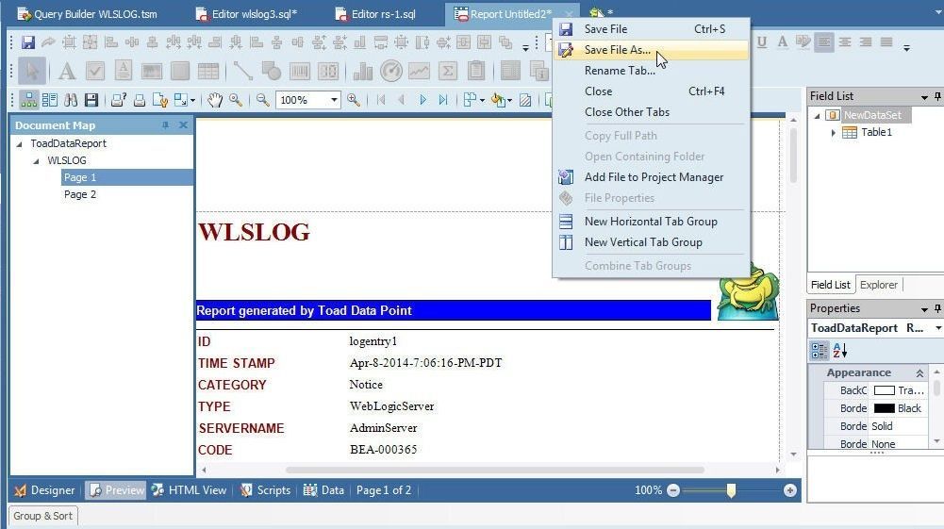Toggle Categorized view in Properties
Viewport: 944px width, 529px height.
pos(820,350)
